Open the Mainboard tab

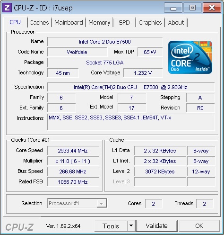[69, 23]
